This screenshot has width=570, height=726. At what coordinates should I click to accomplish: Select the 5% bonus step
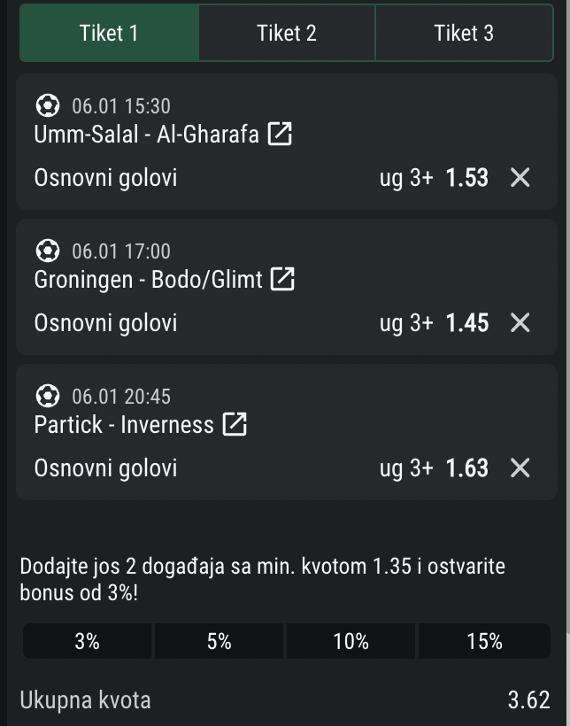(x=219, y=642)
